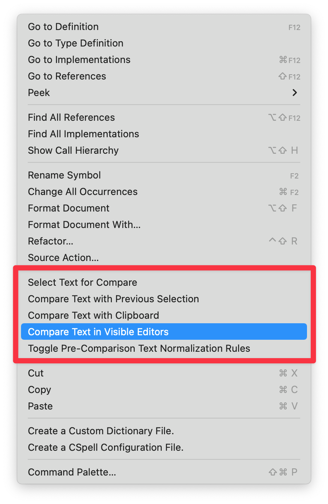This screenshot has width=328, height=504.
Task: Click Go to References entry
Action: point(164,76)
